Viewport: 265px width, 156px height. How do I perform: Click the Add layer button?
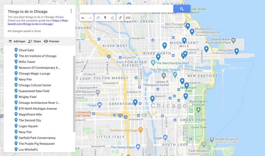click(x=17, y=41)
